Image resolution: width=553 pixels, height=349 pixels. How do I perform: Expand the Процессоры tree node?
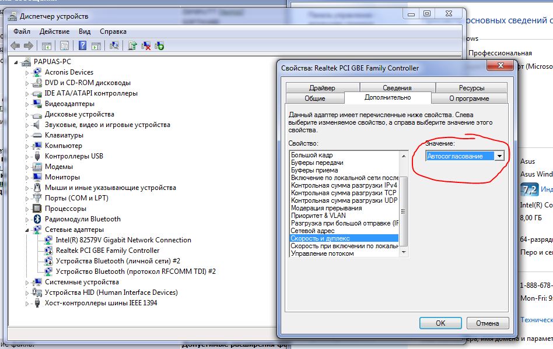[27, 209]
